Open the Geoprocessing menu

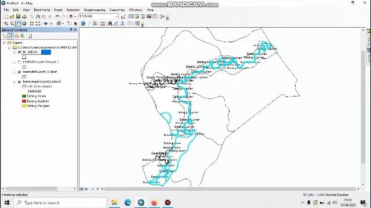[94, 10]
